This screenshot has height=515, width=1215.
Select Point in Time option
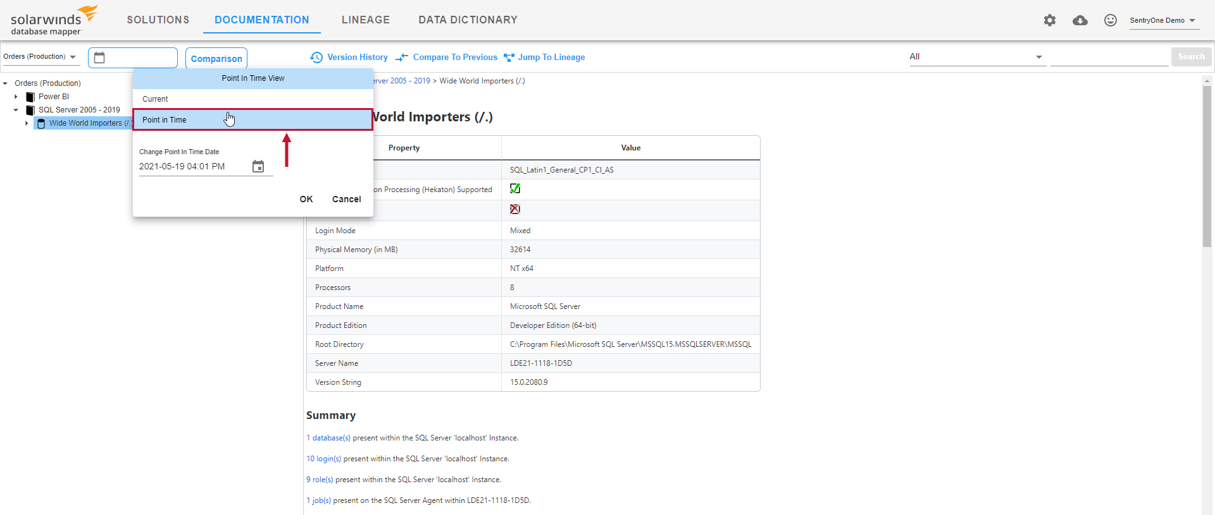coord(252,119)
